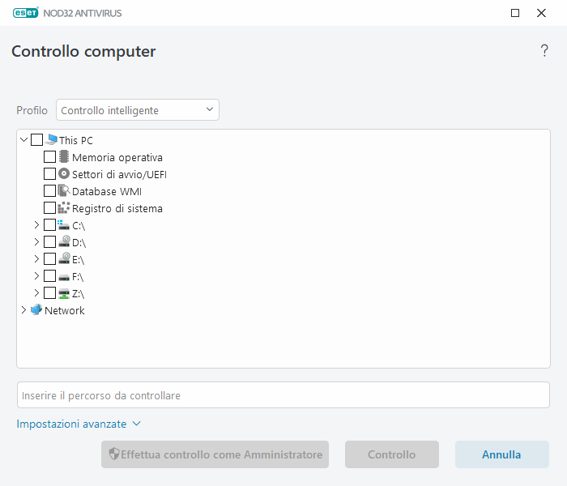
Task: Click the C:\ system drive icon
Action: tap(64, 225)
